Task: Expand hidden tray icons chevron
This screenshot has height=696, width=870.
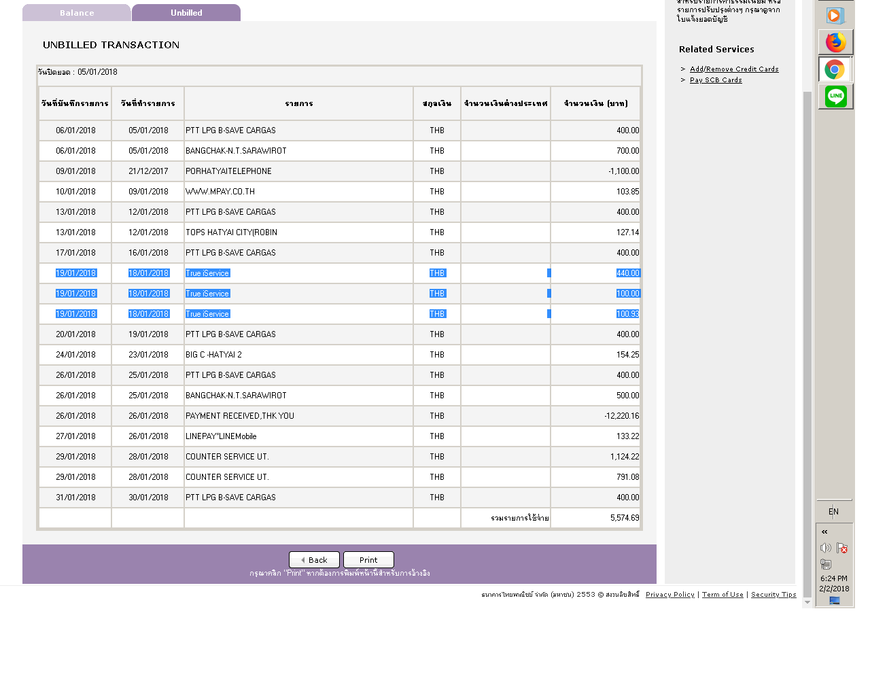Action: coord(824,532)
